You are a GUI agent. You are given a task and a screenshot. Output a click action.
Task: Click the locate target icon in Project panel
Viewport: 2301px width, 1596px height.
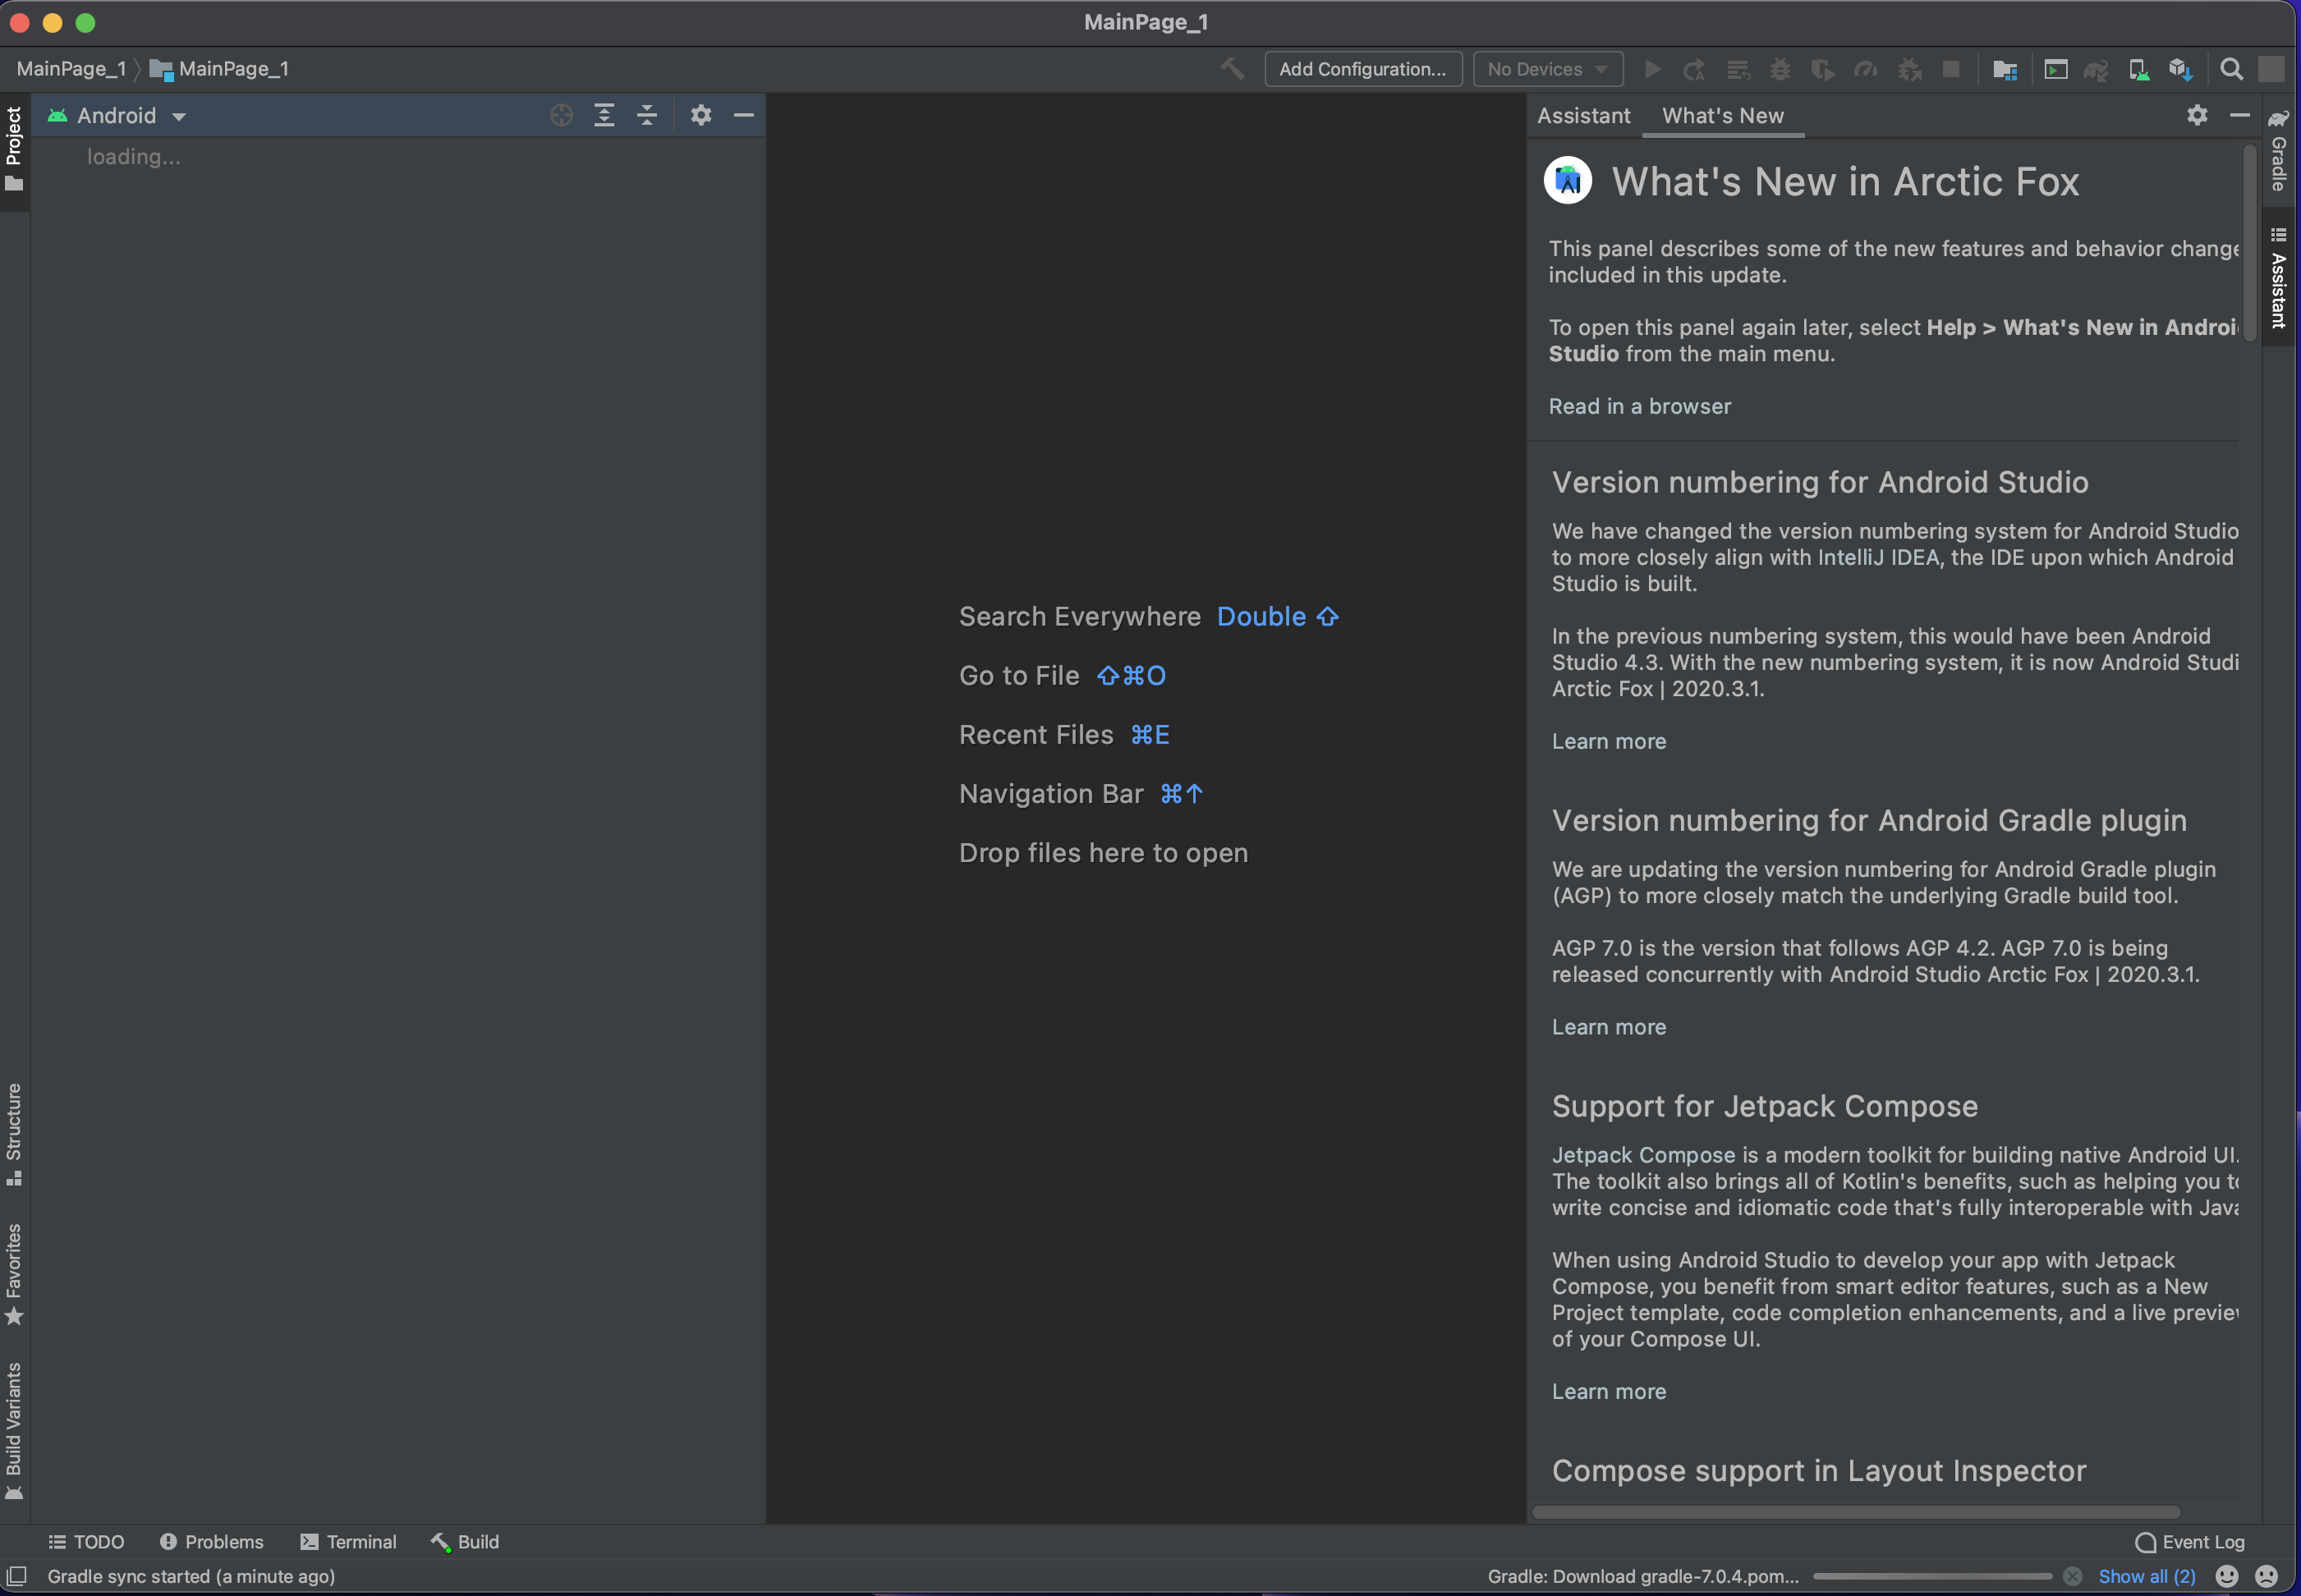(x=561, y=115)
